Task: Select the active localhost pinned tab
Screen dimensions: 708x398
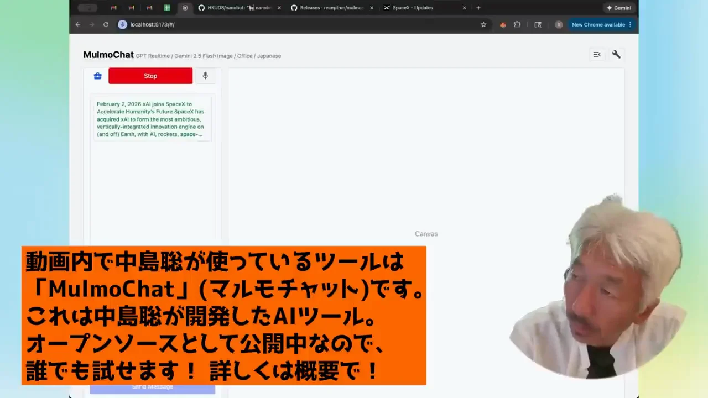Action: (x=185, y=8)
